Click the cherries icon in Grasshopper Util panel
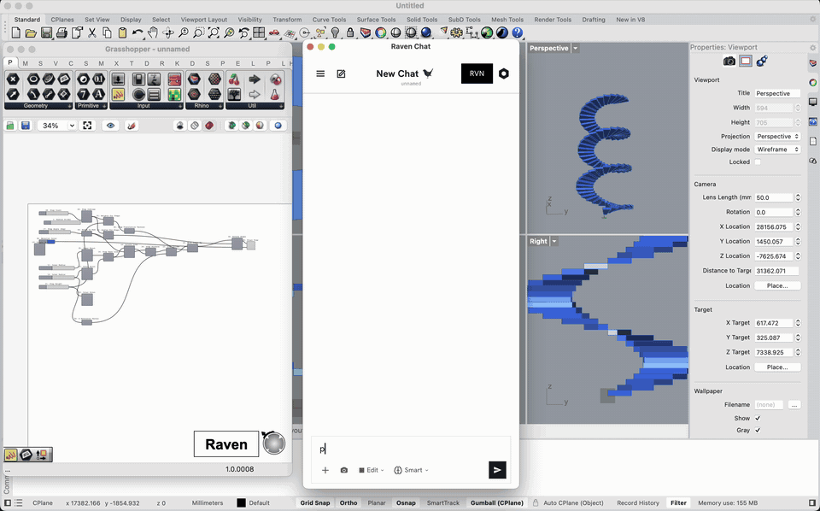This screenshot has height=511, width=820. 234,79
